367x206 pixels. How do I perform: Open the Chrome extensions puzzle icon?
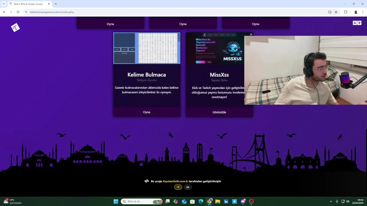pyautogui.click(x=345, y=12)
